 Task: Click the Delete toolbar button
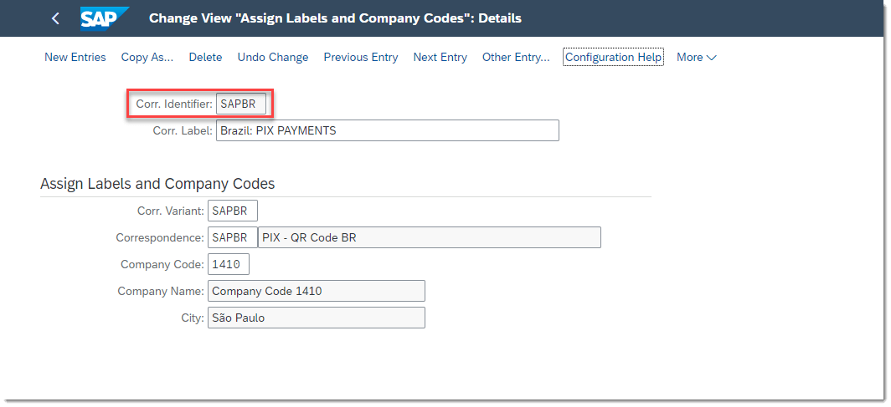click(x=205, y=58)
